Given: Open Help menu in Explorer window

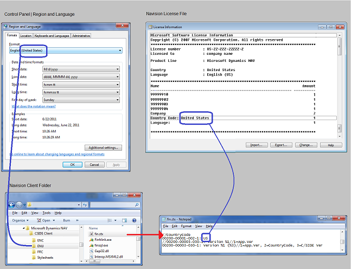Looking at the screenshot, I should click(x=58, y=213).
